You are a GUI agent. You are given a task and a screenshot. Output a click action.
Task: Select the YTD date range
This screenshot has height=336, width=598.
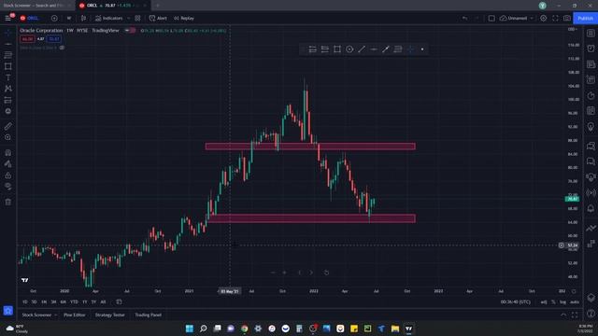[x=74, y=301]
